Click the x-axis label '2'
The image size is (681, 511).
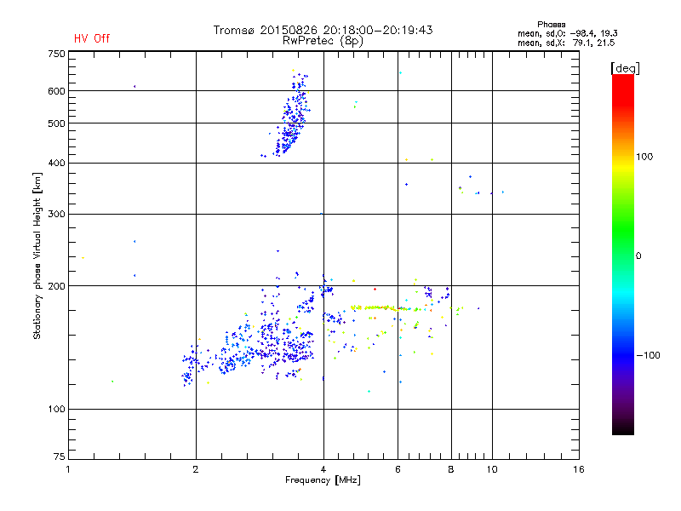pyautogui.click(x=196, y=469)
